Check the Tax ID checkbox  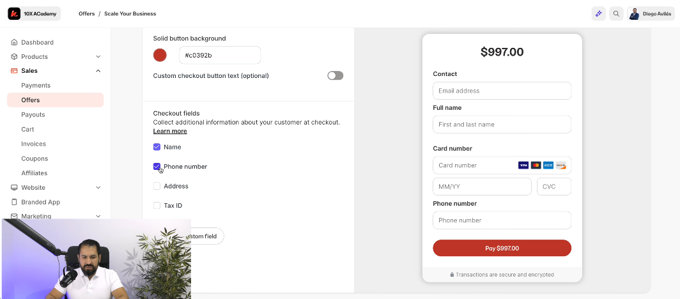pos(157,206)
